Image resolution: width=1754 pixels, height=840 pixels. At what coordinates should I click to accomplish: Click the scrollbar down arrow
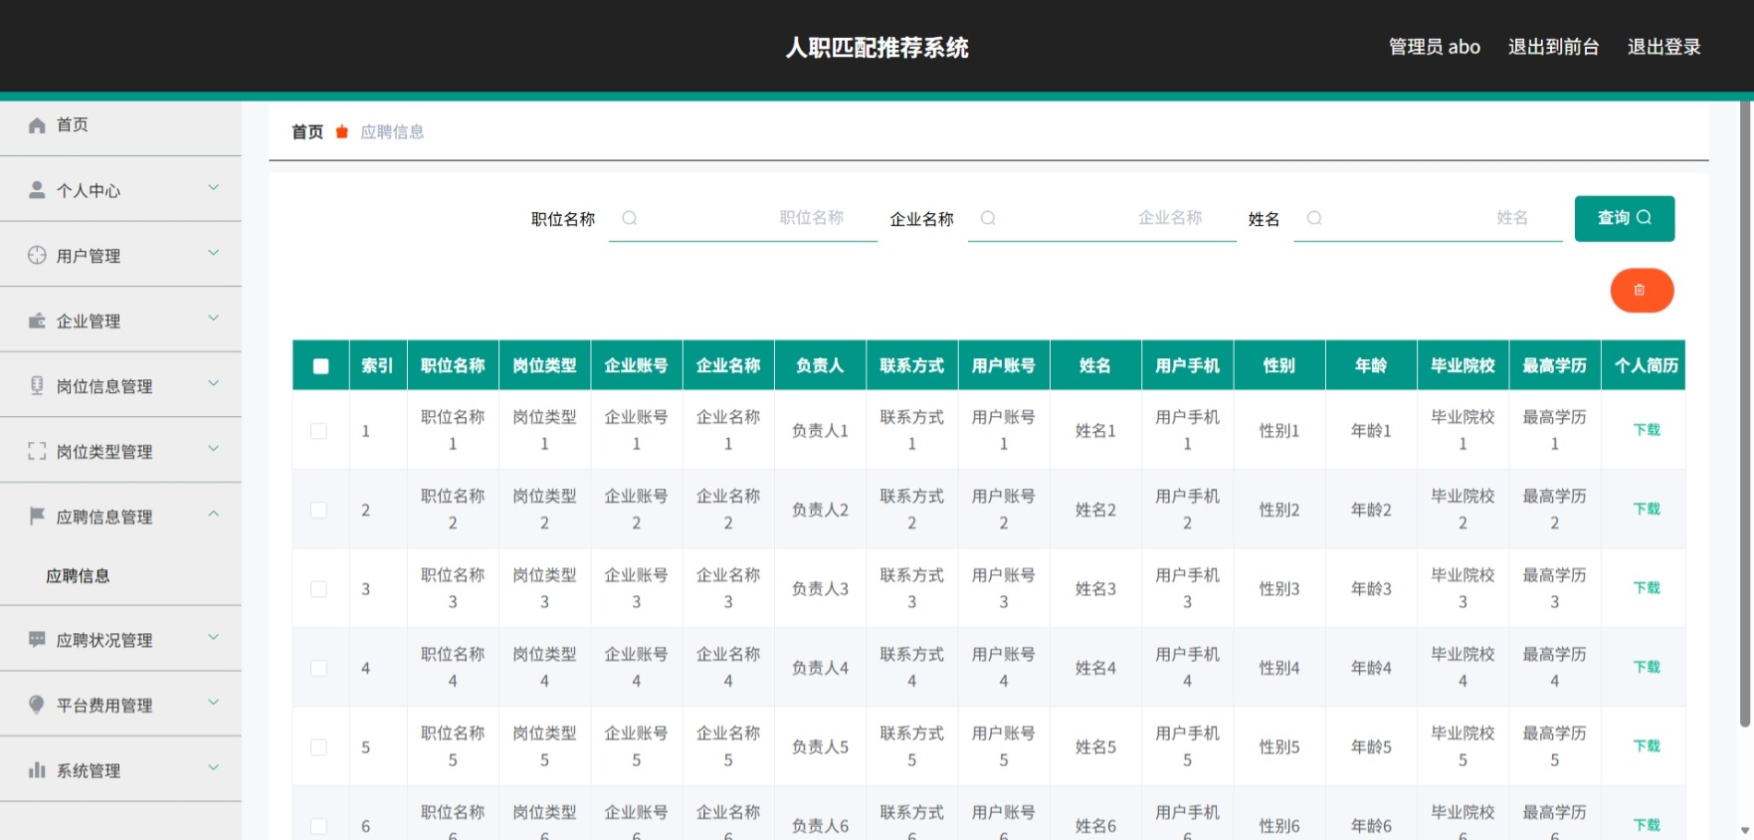[x=1745, y=830]
